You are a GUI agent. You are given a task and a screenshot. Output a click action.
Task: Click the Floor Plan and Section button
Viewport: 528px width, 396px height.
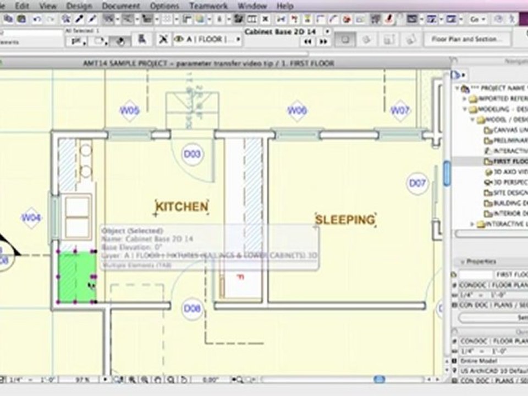(467, 39)
